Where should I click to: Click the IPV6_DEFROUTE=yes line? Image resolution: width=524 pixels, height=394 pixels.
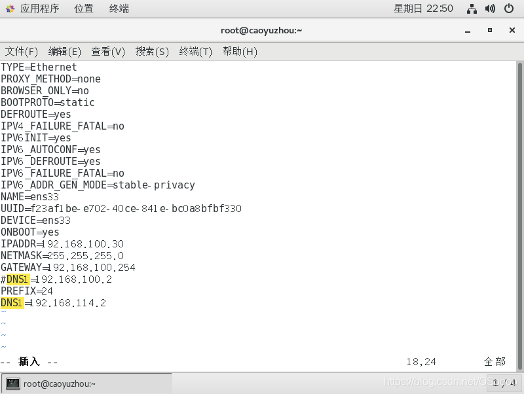click(50, 161)
